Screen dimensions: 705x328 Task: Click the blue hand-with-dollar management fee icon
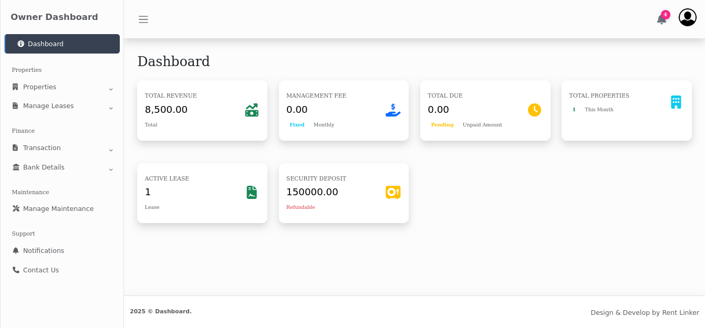click(392, 110)
